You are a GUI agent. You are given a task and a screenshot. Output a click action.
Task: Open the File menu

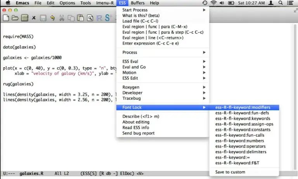coord(38,3)
